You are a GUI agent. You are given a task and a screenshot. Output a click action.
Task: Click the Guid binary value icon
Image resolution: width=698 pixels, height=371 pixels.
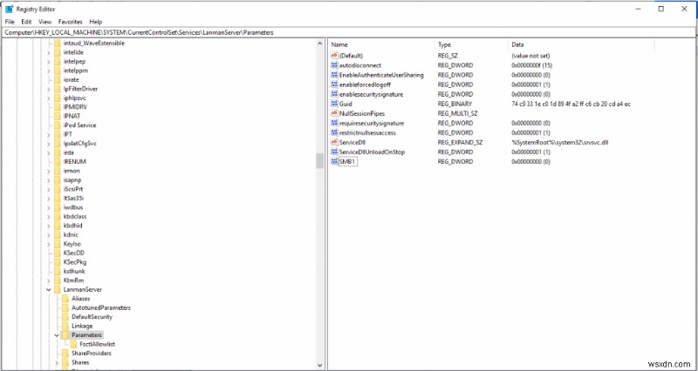tap(334, 104)
